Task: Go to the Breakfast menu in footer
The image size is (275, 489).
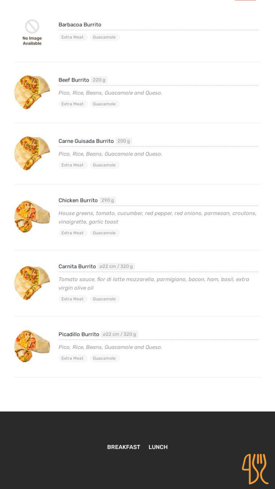Action: click(x=123, y=447)
